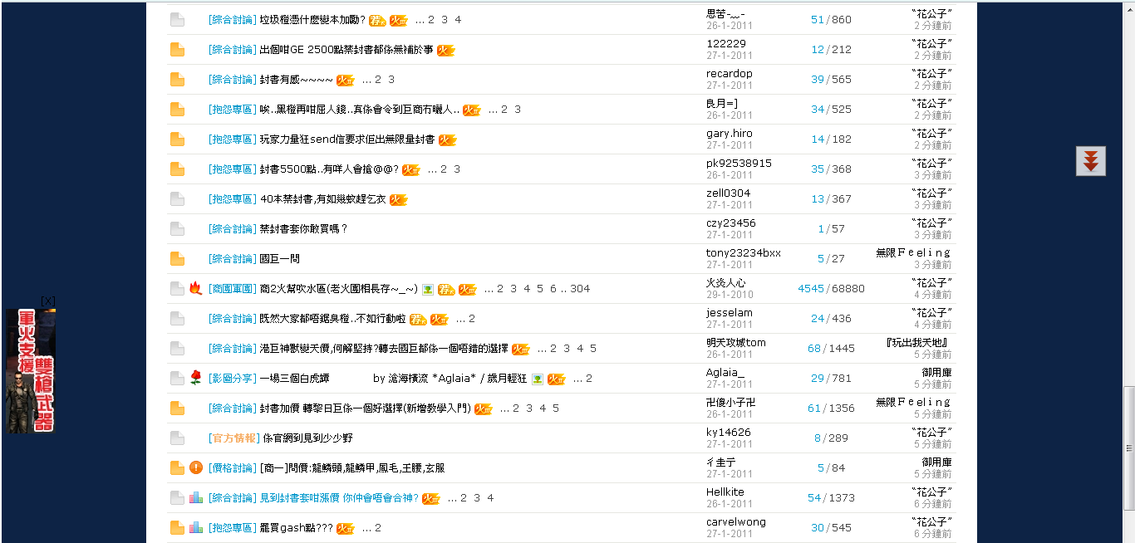The width and height of the screenshot is (1135, 543).
Task: Click reply count 68 of 港巨神獸變天價
Action: pyautogui.click(x=814, y=349)
